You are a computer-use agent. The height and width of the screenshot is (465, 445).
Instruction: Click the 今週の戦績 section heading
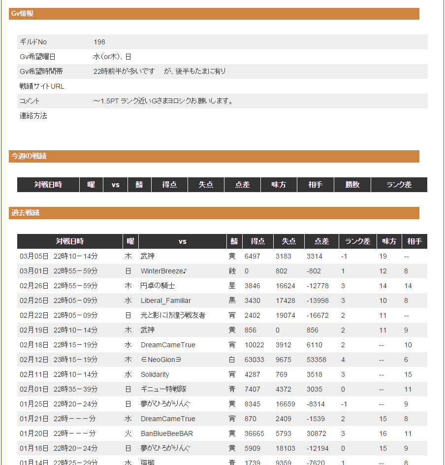29,156
